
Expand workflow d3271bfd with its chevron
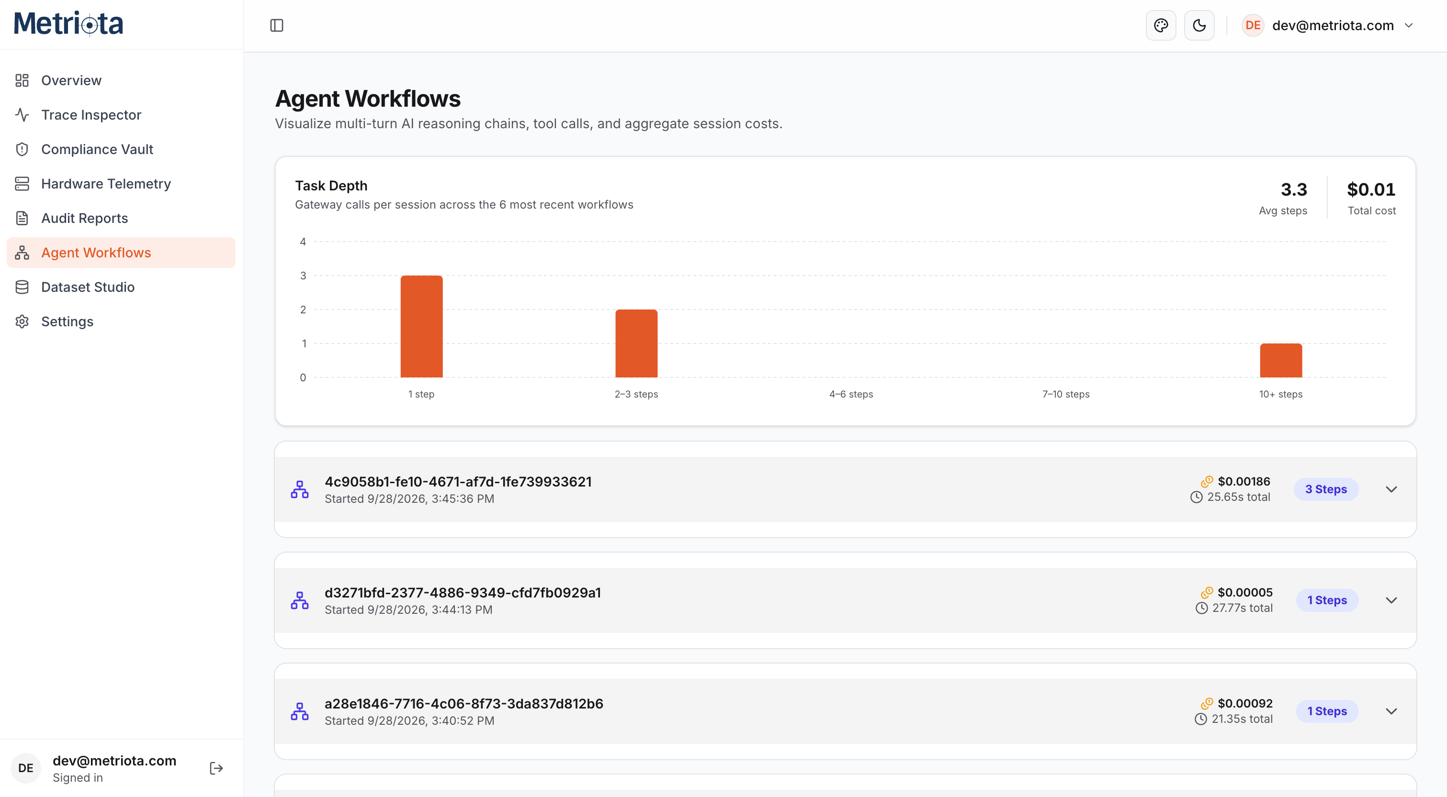[x=1391, y=600]
